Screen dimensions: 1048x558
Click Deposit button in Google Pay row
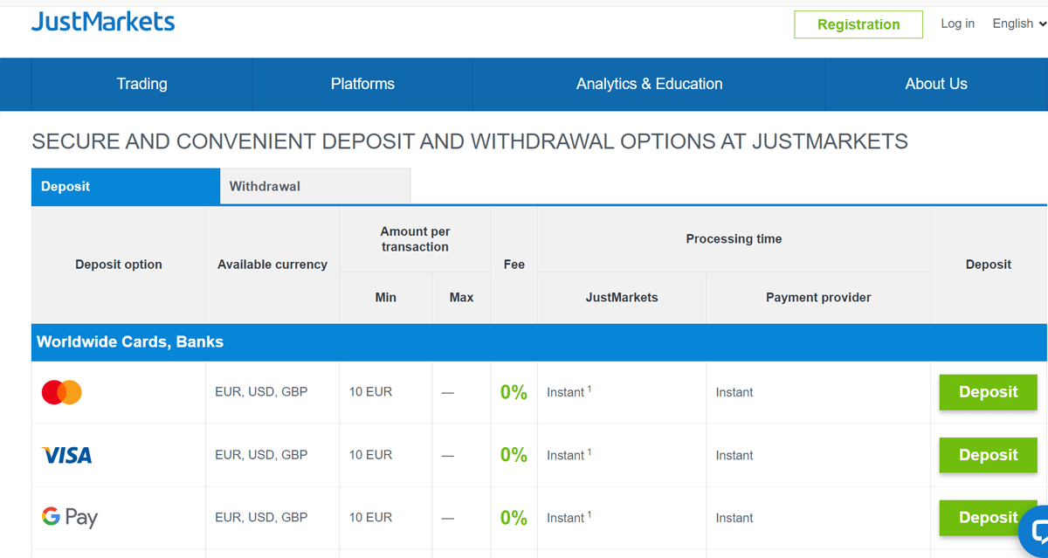tap(988, 518)
